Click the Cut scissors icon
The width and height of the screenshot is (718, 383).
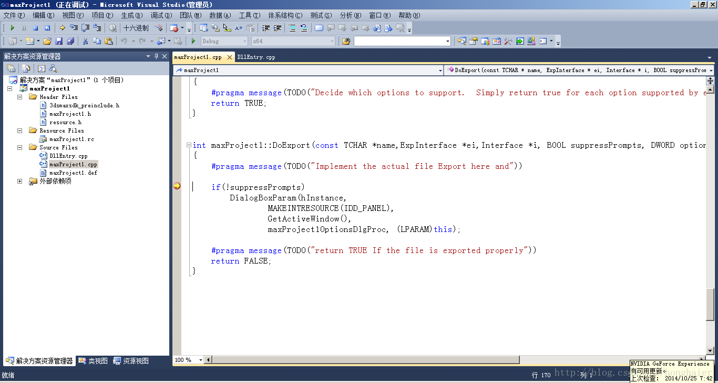[85, 41]
